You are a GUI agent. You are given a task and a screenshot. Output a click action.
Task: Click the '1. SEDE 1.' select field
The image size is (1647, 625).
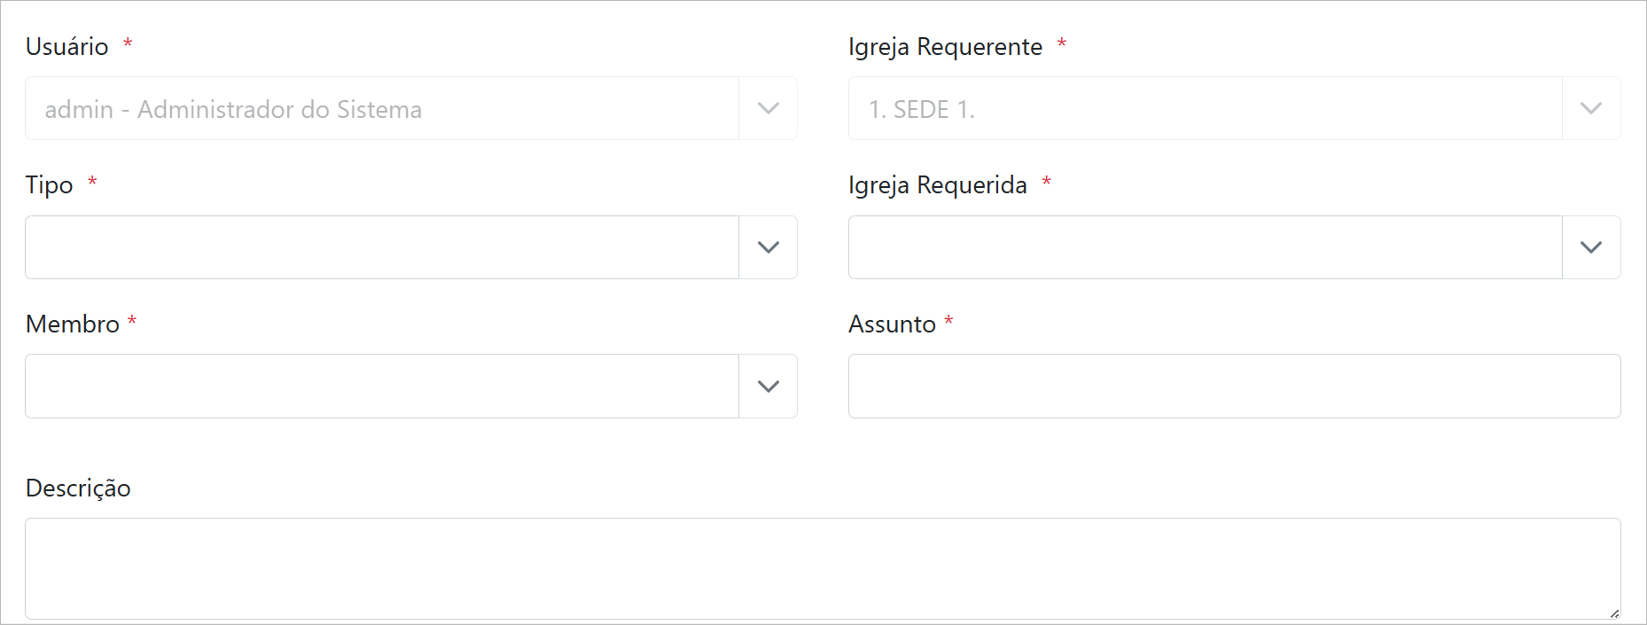[1204, 108]
